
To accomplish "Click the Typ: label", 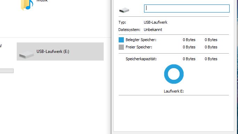I will [122, 22].
